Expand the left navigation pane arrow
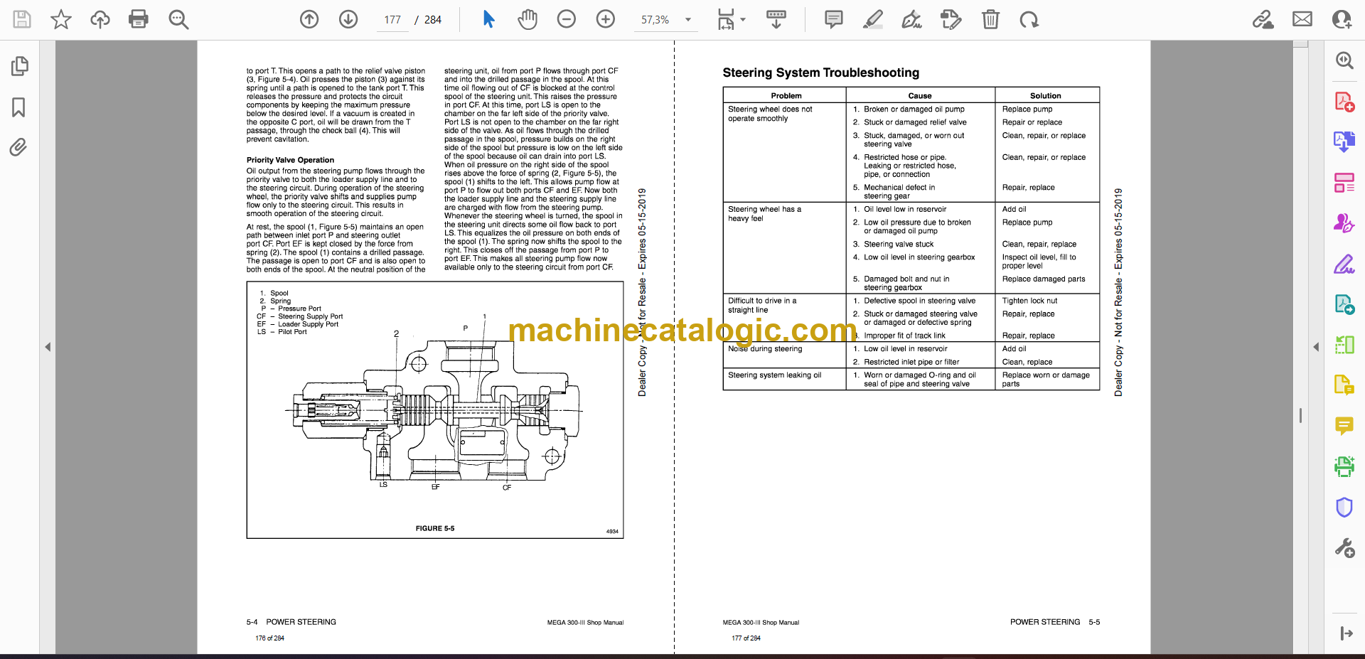This screenshot has width=1365, height=659. tap(48, 347)
